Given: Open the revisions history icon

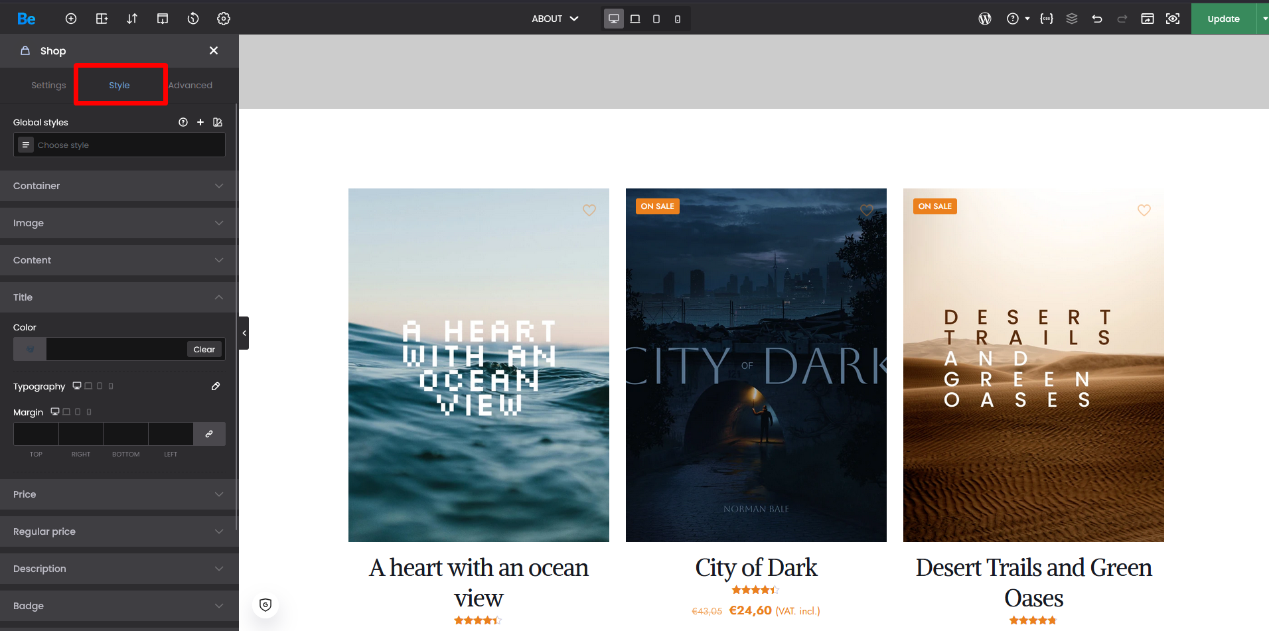Looking at the screenshot, I should click(x=193, y=19).
